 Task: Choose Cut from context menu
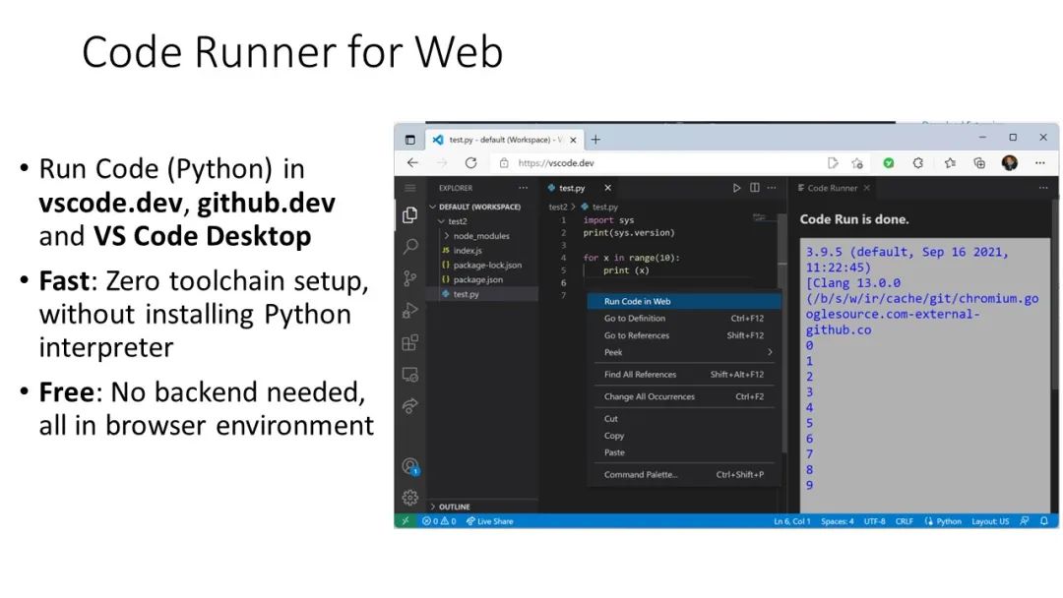click(684, 419)
